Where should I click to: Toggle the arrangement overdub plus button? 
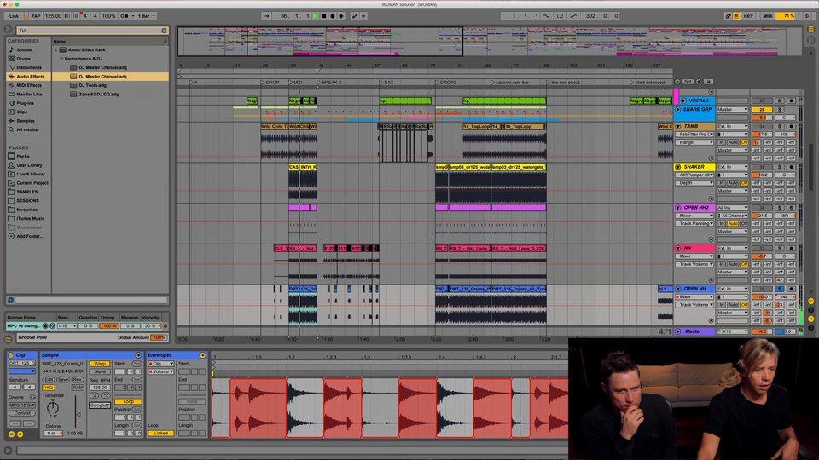click(341, 16)
